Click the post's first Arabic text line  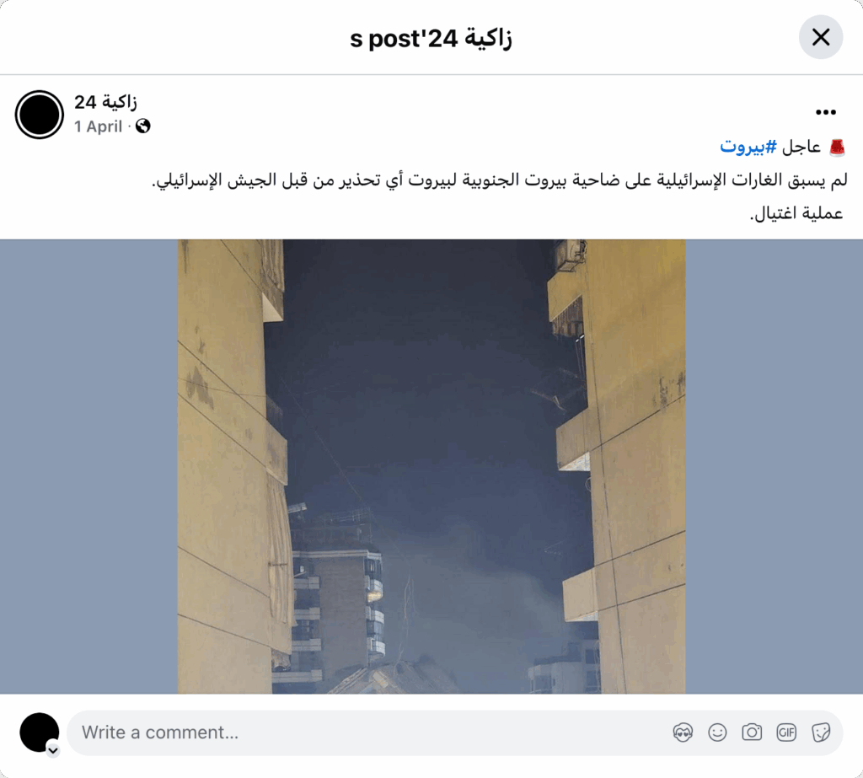[x=499, y=180]
